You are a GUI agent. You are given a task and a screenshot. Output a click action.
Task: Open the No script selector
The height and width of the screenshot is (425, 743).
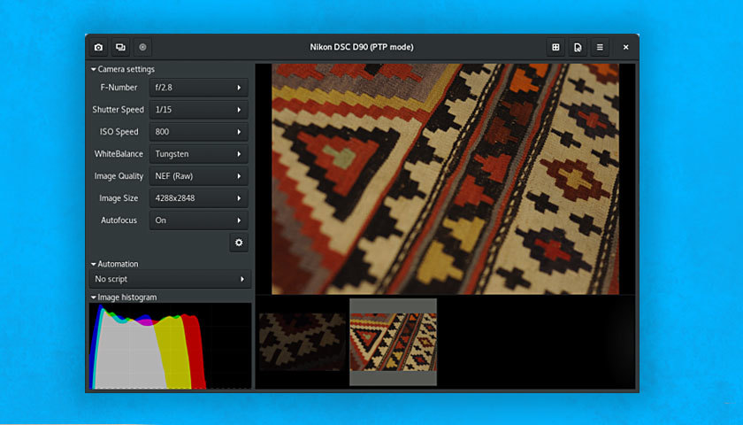click(x=170, y=279)
